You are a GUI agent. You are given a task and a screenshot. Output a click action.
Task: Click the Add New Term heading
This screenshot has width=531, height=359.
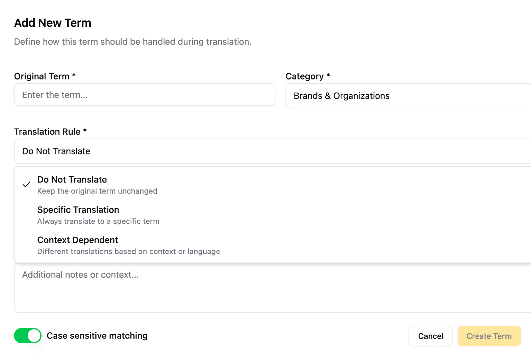point(53,23)
